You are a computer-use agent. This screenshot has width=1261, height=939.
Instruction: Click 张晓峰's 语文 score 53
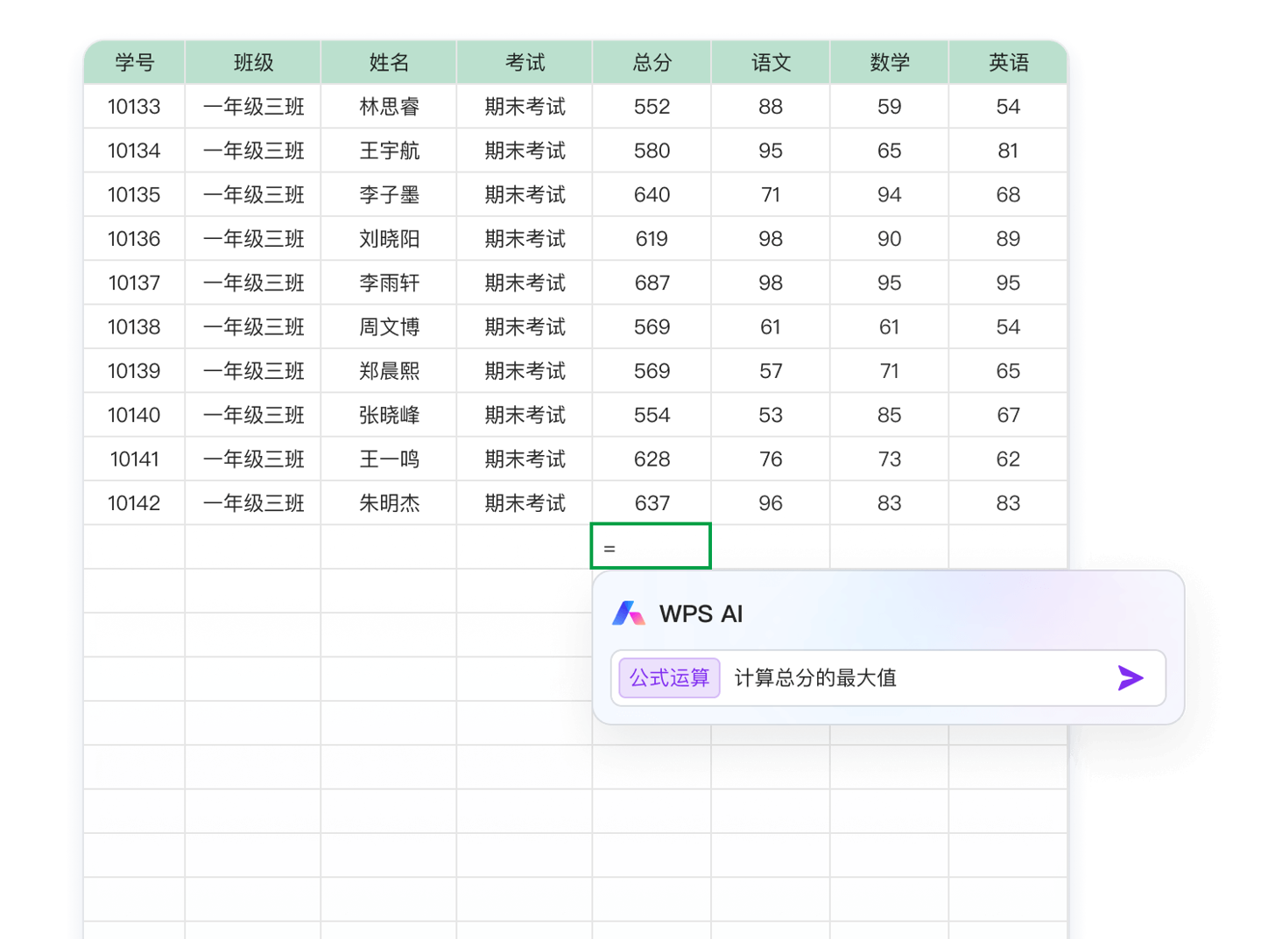click(x=770, y=414)
